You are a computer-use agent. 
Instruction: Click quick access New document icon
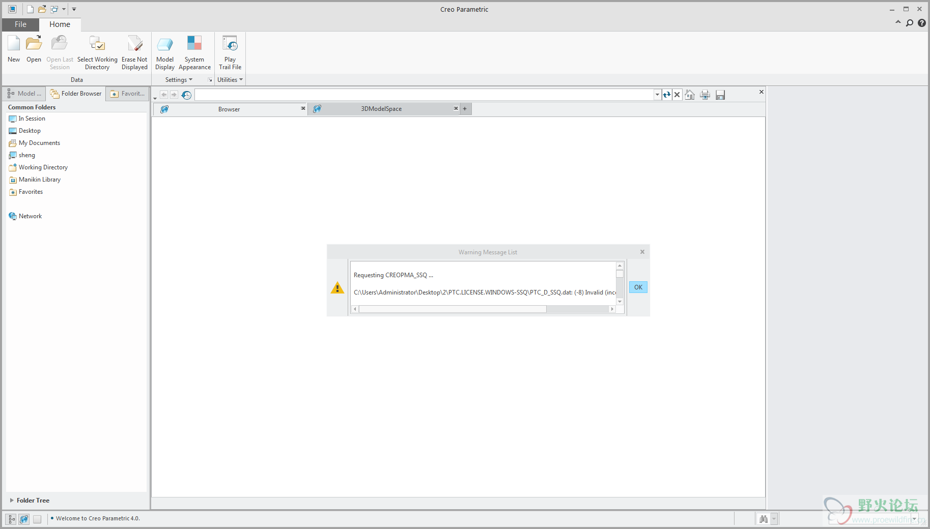[30, 9]
